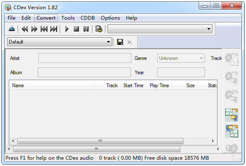Click track list scrollbar left arrow
246x166 pixels.
coord(13,141)
